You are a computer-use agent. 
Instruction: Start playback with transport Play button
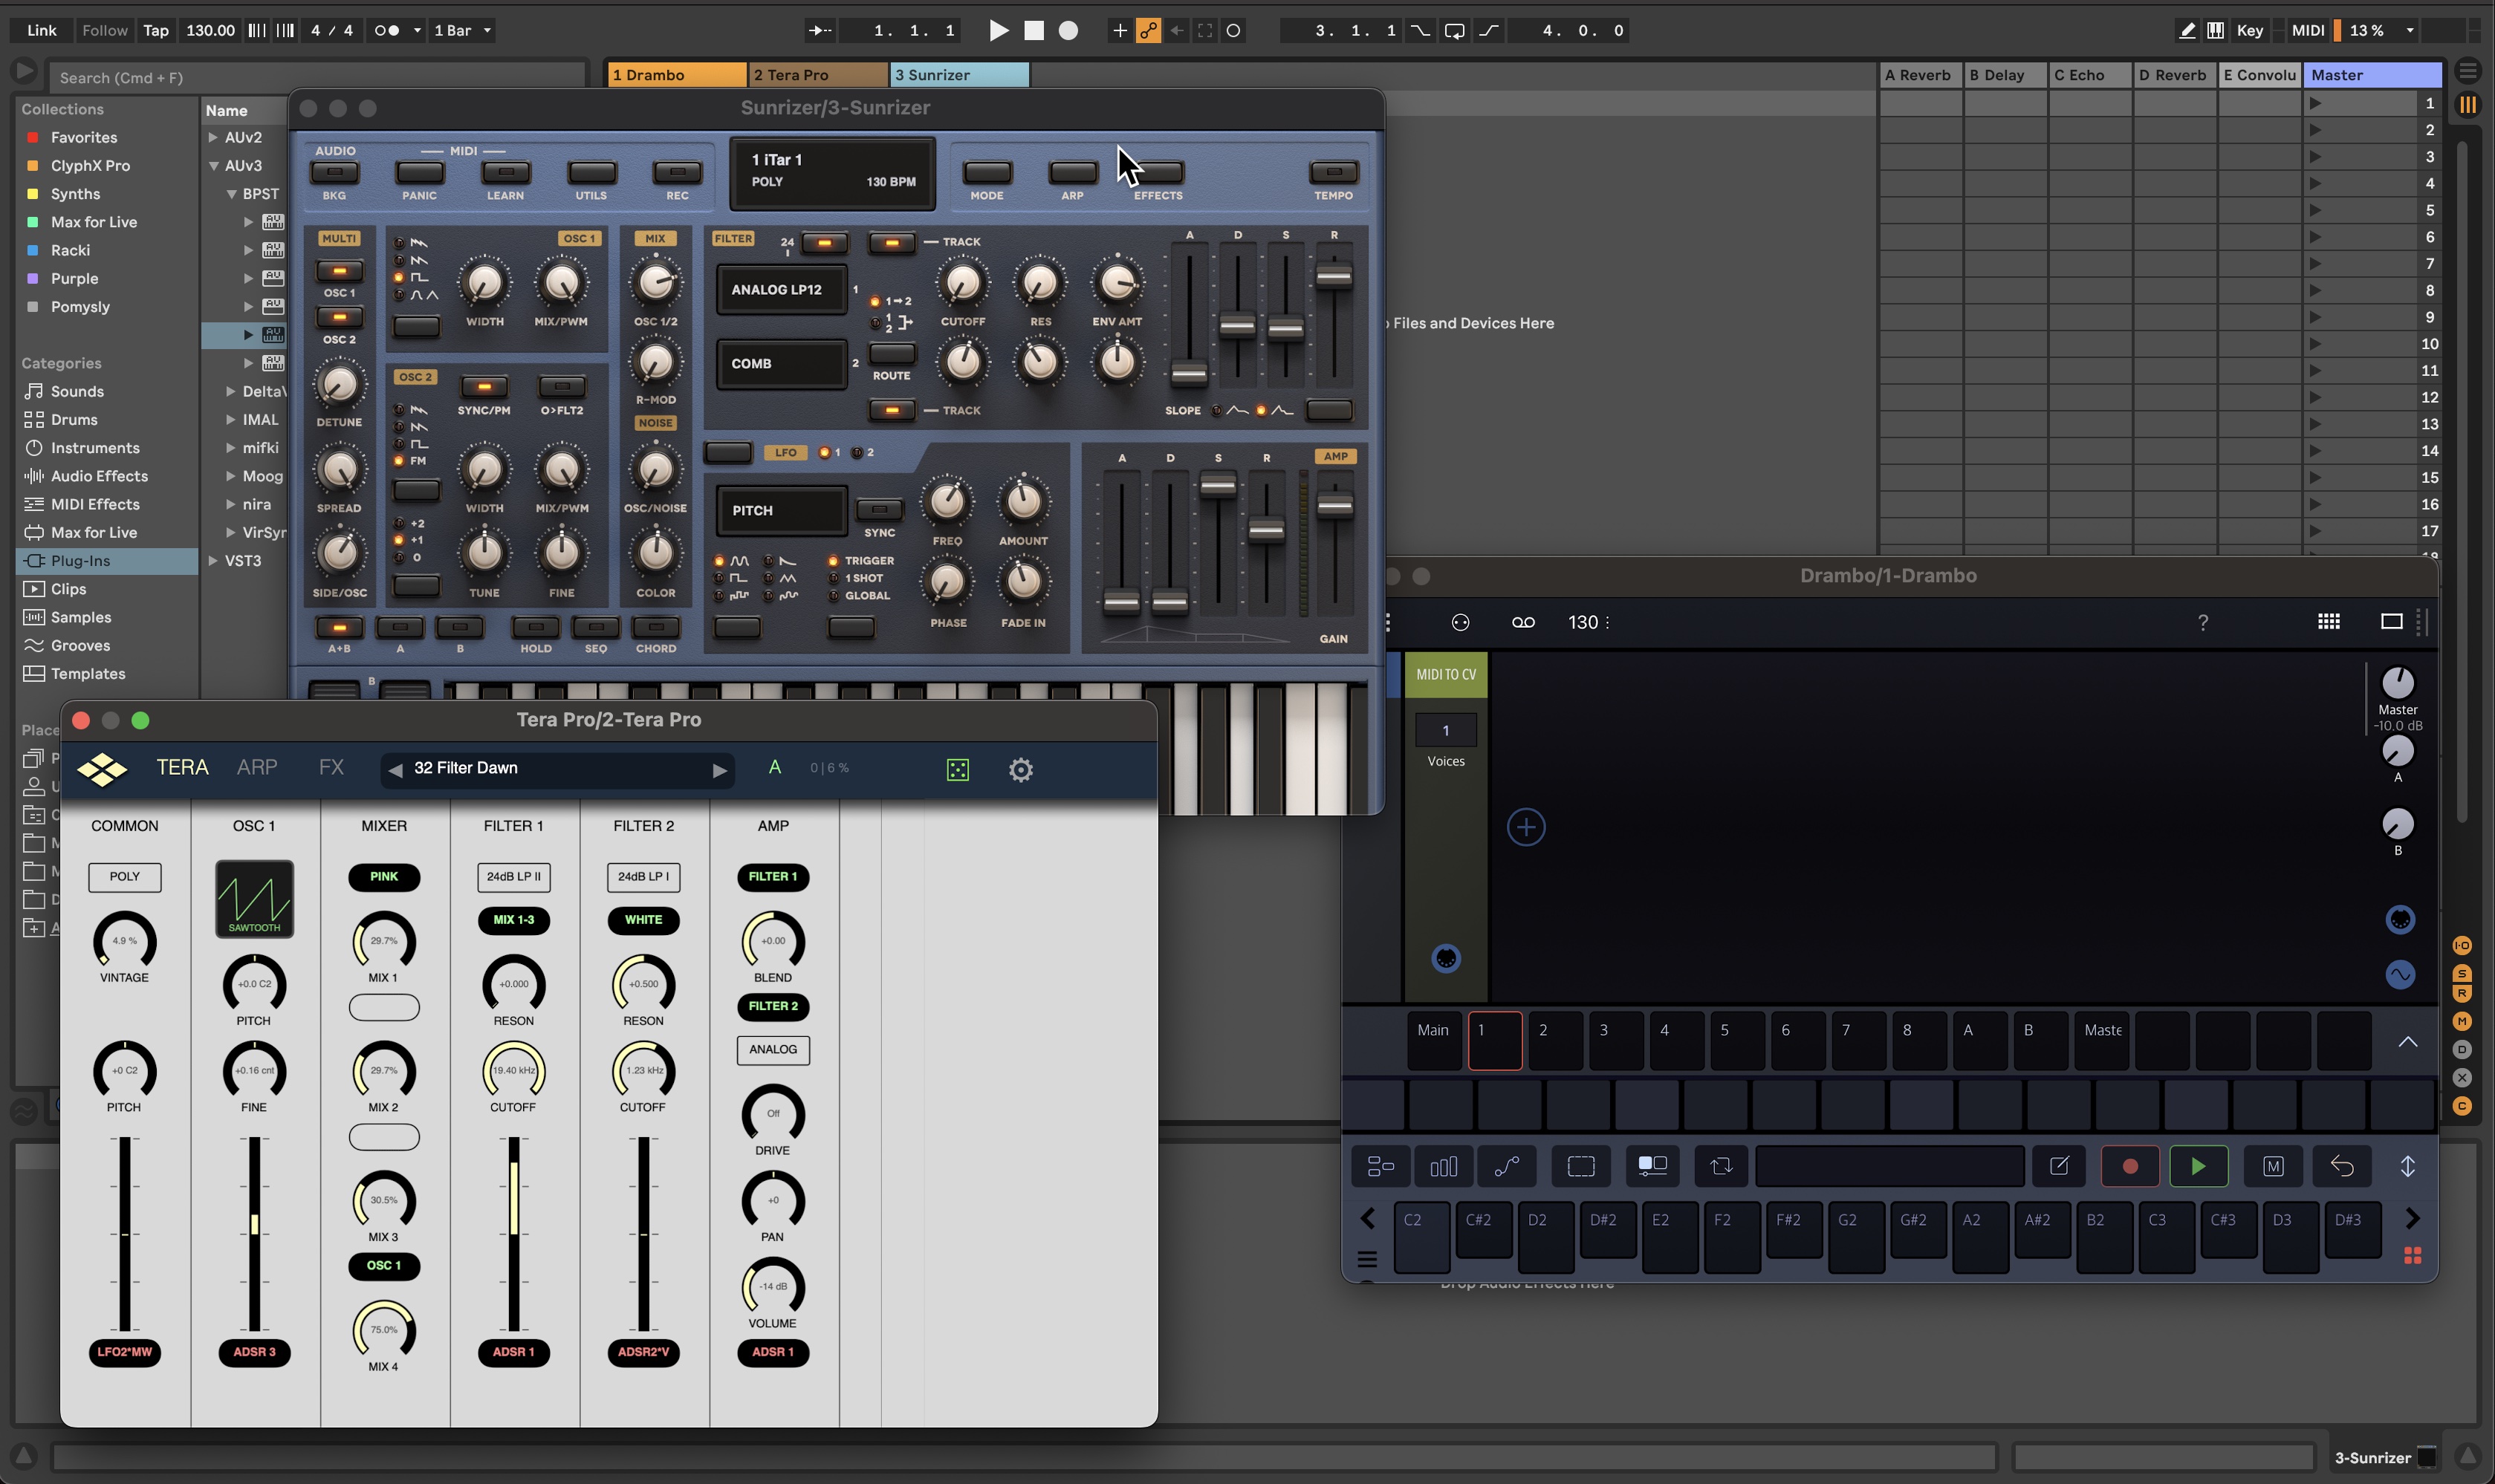click(999, 30)
